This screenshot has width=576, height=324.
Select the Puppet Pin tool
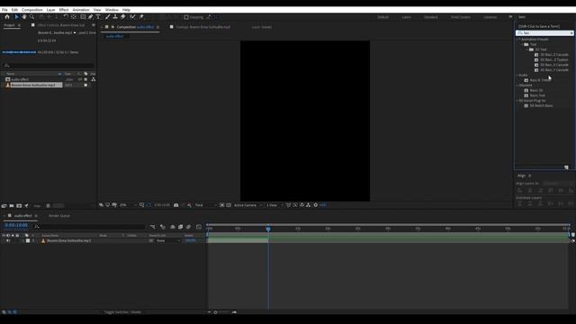(141, 17)
